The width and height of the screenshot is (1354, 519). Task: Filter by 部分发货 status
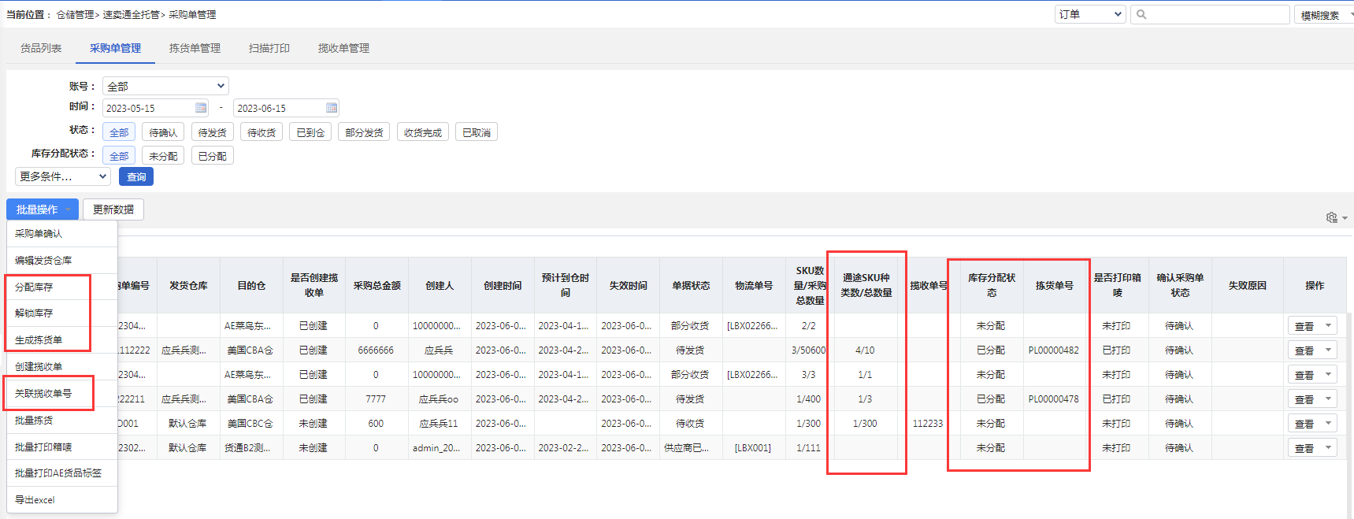click(364, 132)
